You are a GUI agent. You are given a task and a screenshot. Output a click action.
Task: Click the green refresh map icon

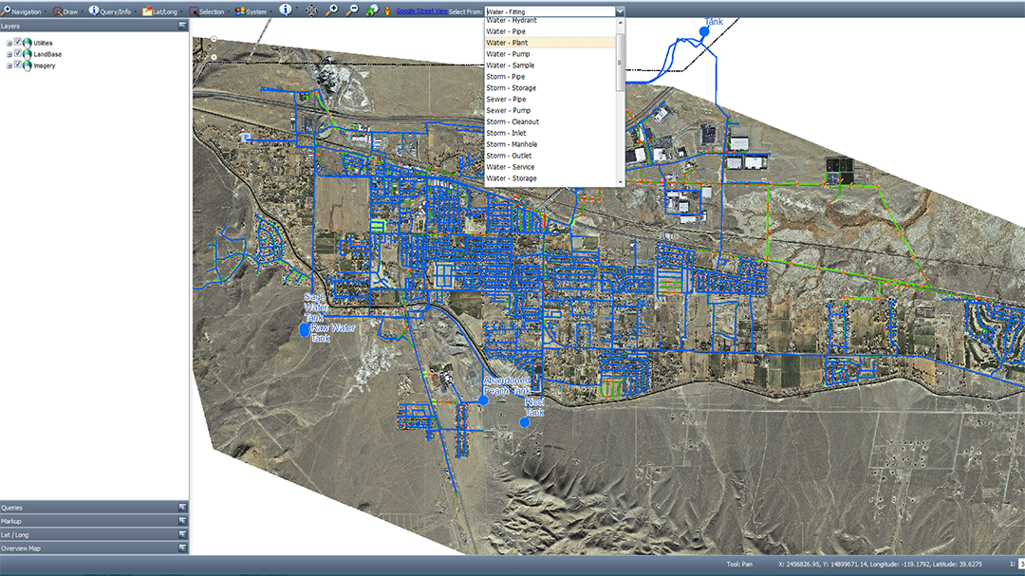click(372, 10)
